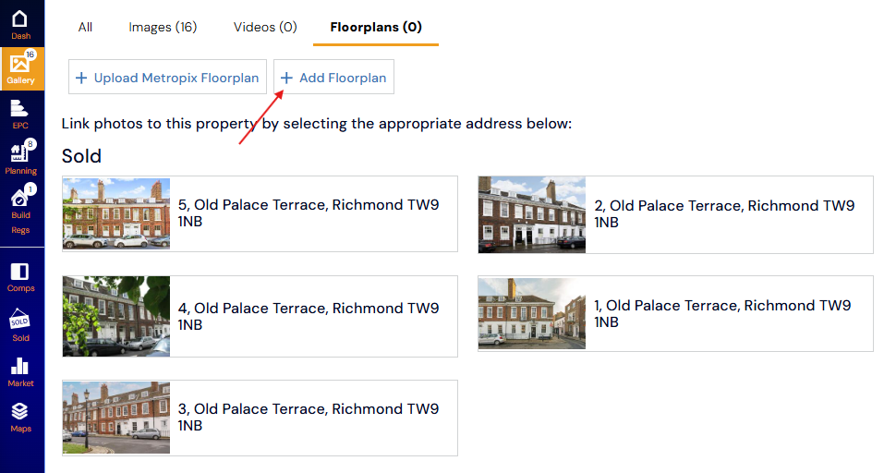Choose 1, Old Palace Terrace address
This screenshot has height=473, width=884.
[722, 313]
